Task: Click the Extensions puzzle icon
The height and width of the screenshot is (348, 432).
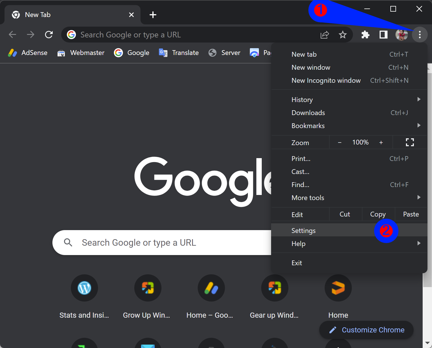Action: [x=365, y=35]
